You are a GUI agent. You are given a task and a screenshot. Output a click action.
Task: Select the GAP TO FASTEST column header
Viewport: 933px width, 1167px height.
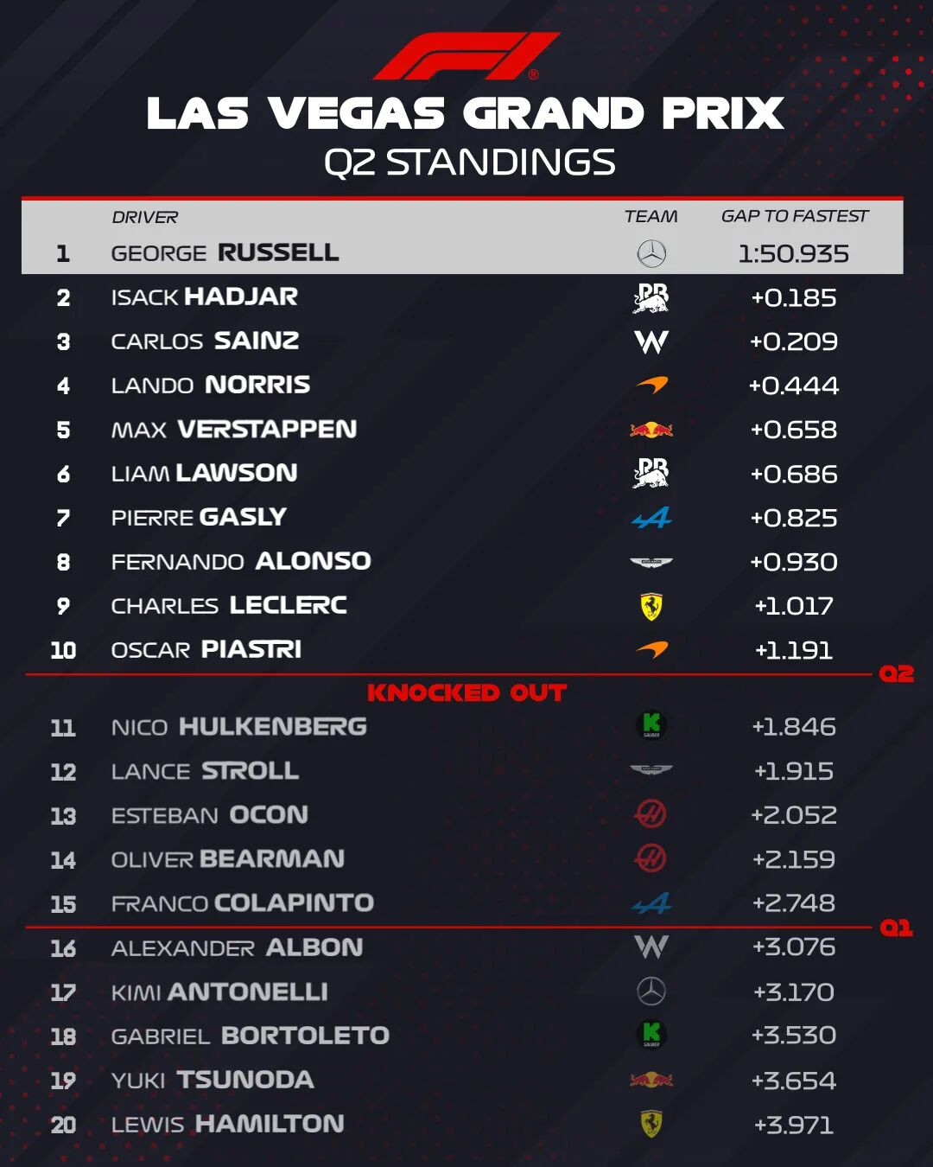pyautogui.click(x=795, y=216)
